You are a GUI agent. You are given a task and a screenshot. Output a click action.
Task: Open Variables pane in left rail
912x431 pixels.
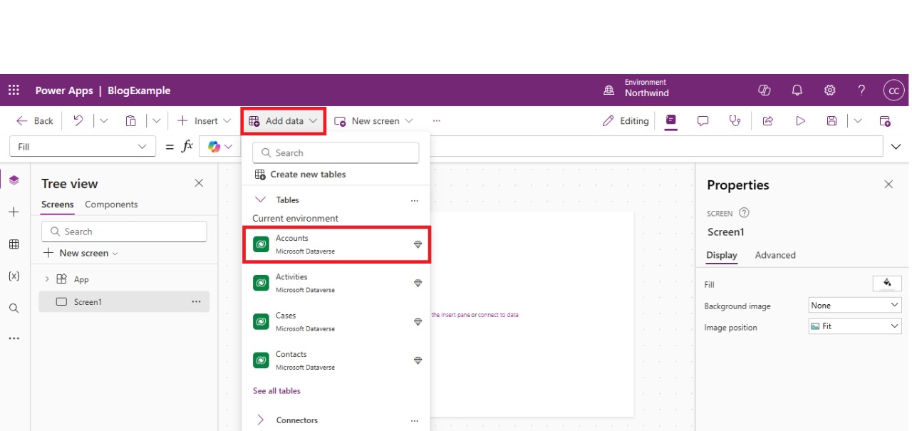(x=14, y=276)
